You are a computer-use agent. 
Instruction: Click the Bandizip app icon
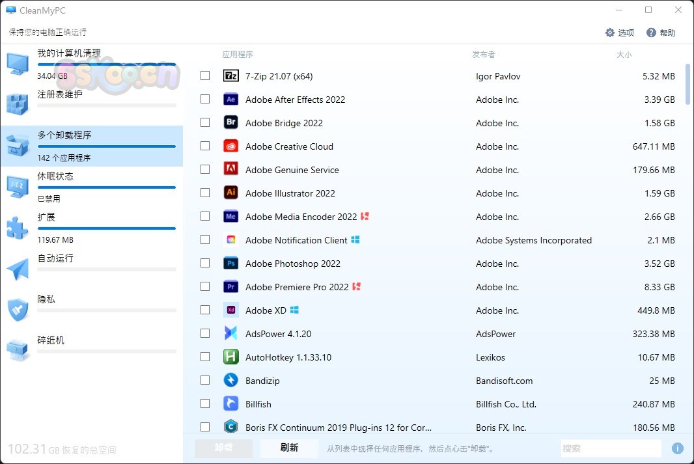pos(231,381)
